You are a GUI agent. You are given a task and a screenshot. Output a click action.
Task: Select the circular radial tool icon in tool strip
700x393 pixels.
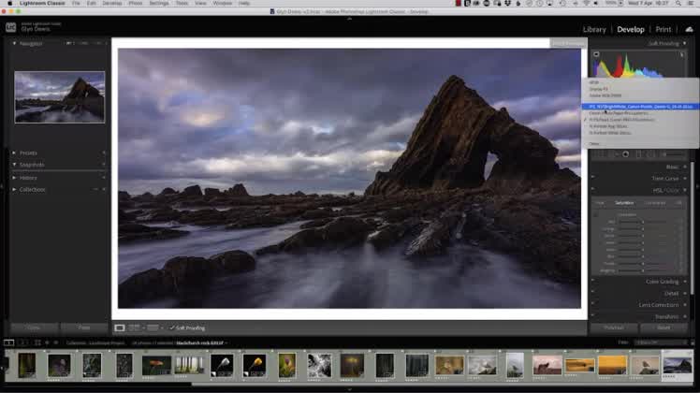625,154
